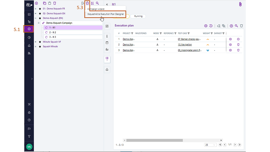The height and width of the screenshot is (152, 270).
Task: Open the dashboard grid panel icon
Action: point(107,26)
